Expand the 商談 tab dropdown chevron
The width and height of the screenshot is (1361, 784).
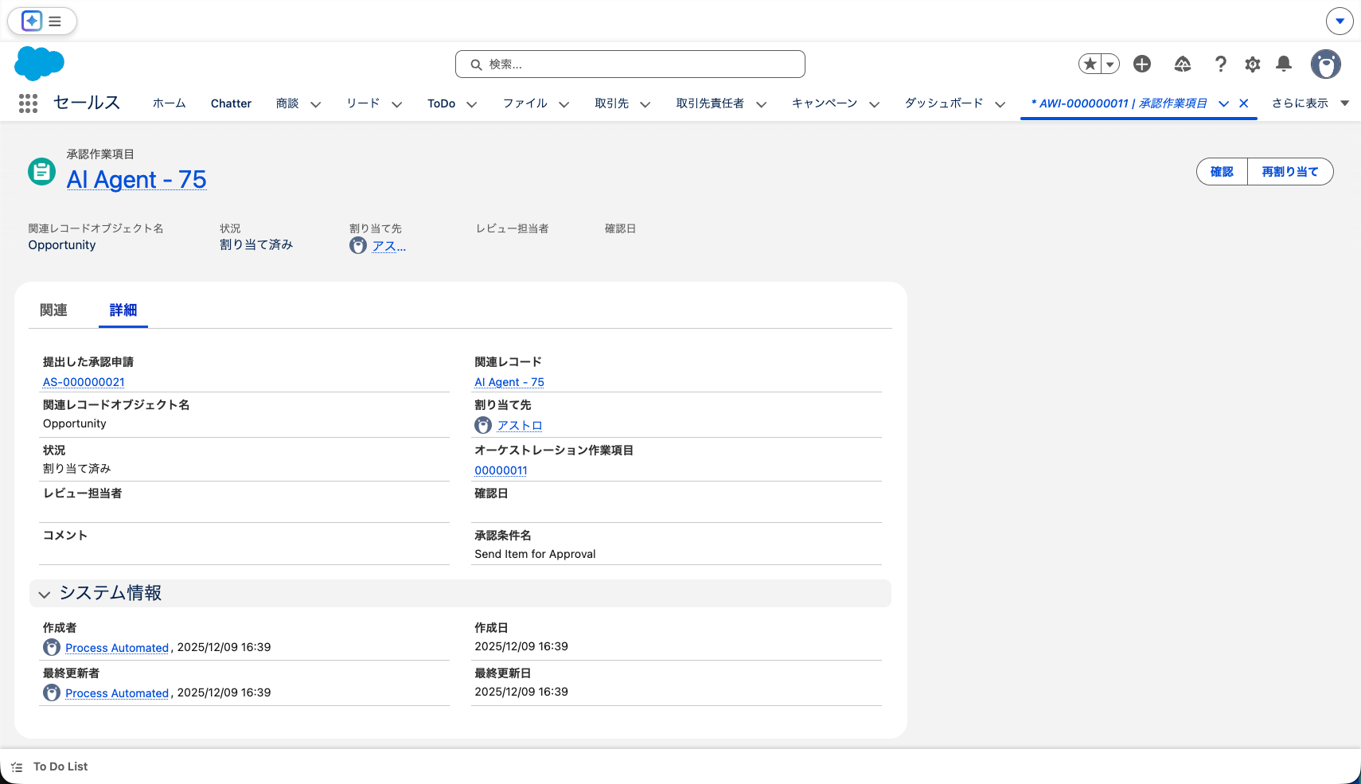pos(316,104)
